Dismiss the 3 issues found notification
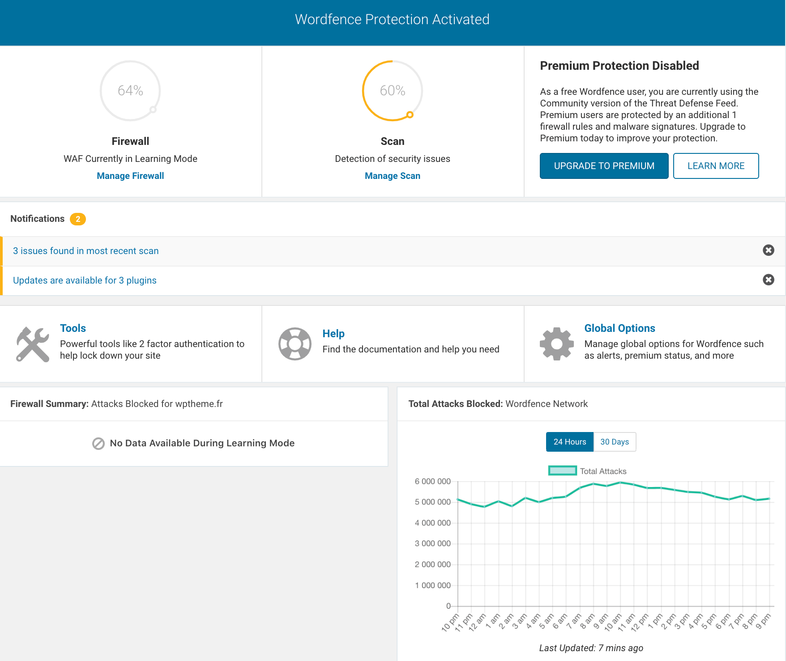Screen dimensions: 786x661 pos(769,250)
